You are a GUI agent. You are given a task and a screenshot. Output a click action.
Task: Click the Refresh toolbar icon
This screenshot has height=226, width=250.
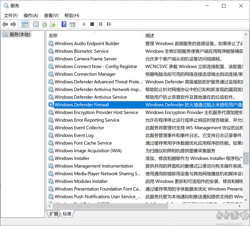point(44,24)
